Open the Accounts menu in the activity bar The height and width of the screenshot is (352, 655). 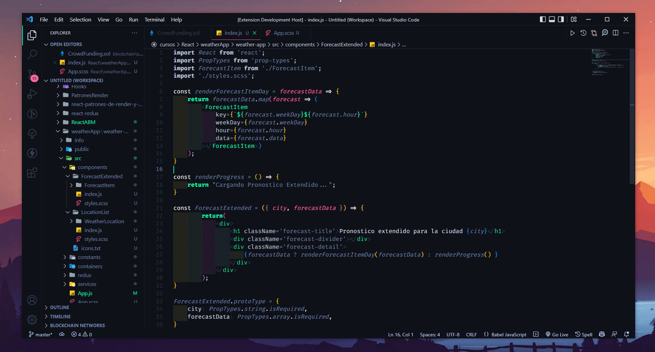[x=32, y=300]
